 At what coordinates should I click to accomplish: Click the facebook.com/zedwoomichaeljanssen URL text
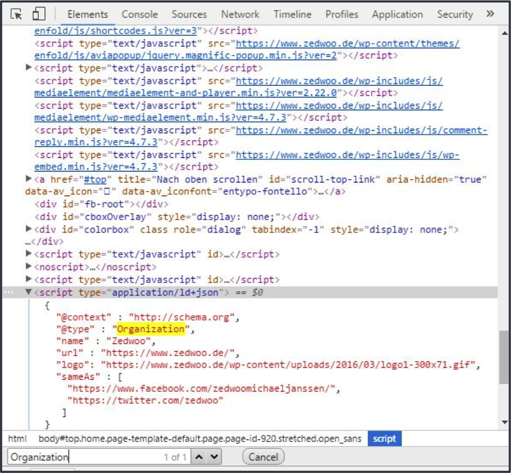click(x=201, y=389)
